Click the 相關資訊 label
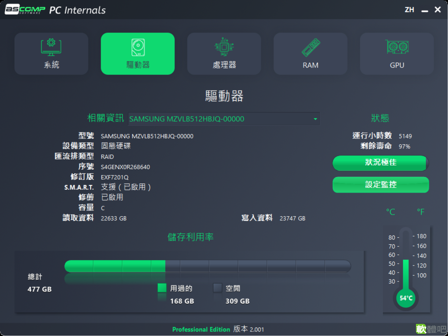448x336 pixels. click(x=106, y=118)
